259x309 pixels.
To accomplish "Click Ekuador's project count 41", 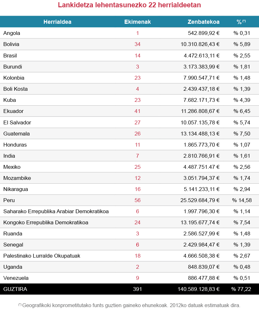I will pos(137,111).
